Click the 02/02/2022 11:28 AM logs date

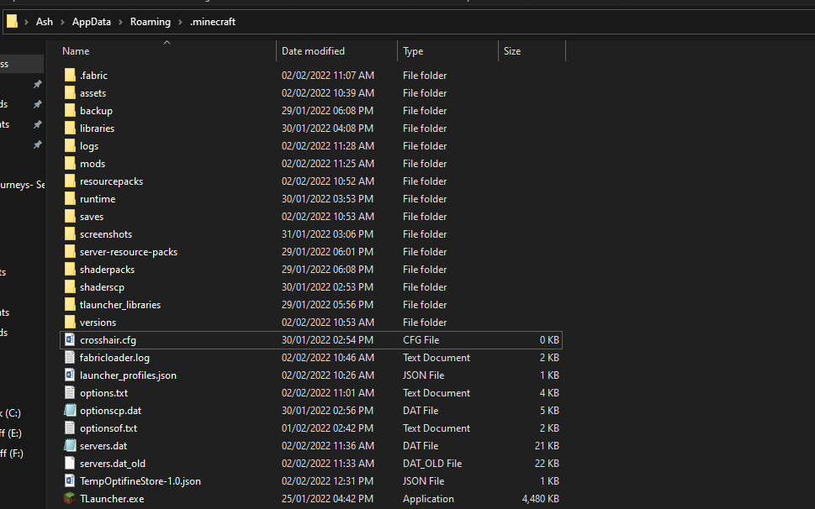point(328,146)
